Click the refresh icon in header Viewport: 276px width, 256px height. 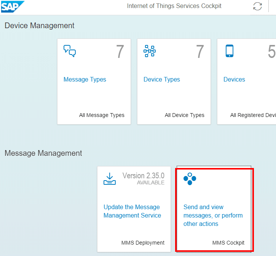coord(257,6)
